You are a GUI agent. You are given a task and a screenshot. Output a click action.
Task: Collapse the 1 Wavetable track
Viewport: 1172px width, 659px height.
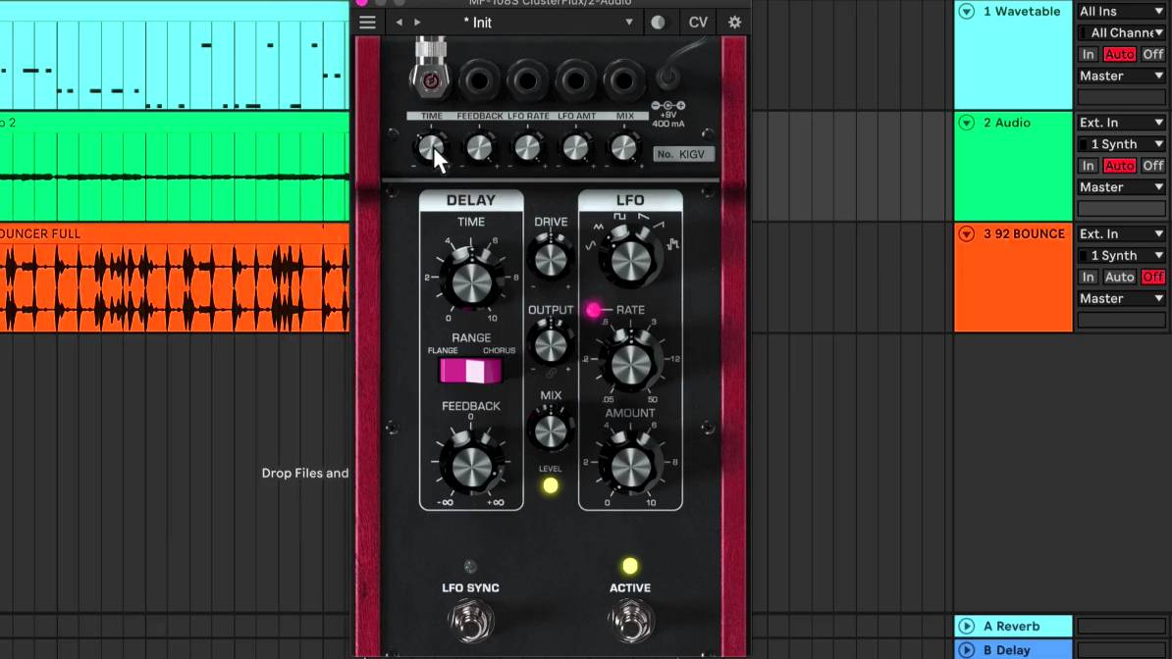(x=967, y=11)
